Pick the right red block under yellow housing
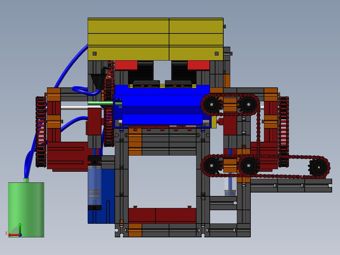The width and height of the screenshot is (340, 255). coord(198,65)
